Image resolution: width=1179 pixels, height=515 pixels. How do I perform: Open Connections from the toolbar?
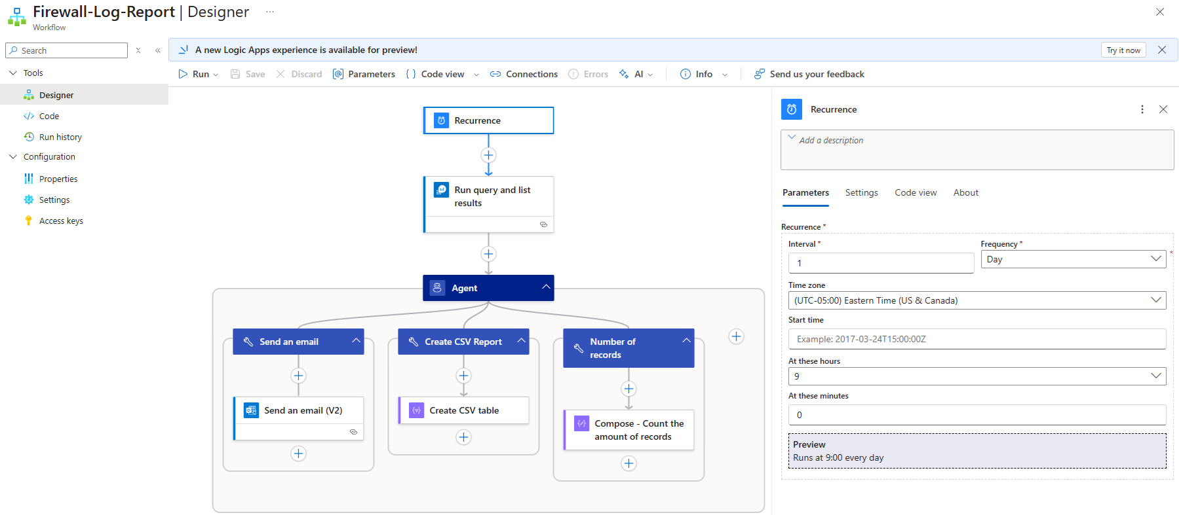pyautogui.click(x=524, y=74)
